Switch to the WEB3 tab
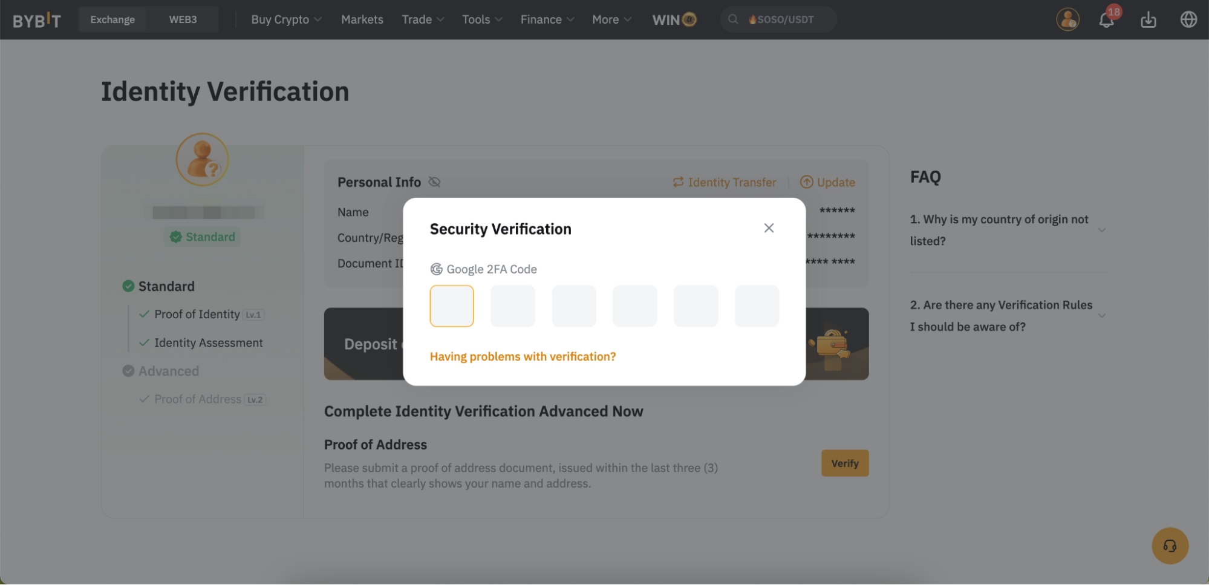The image size is (1209, 585). click(x=183, y=20)
